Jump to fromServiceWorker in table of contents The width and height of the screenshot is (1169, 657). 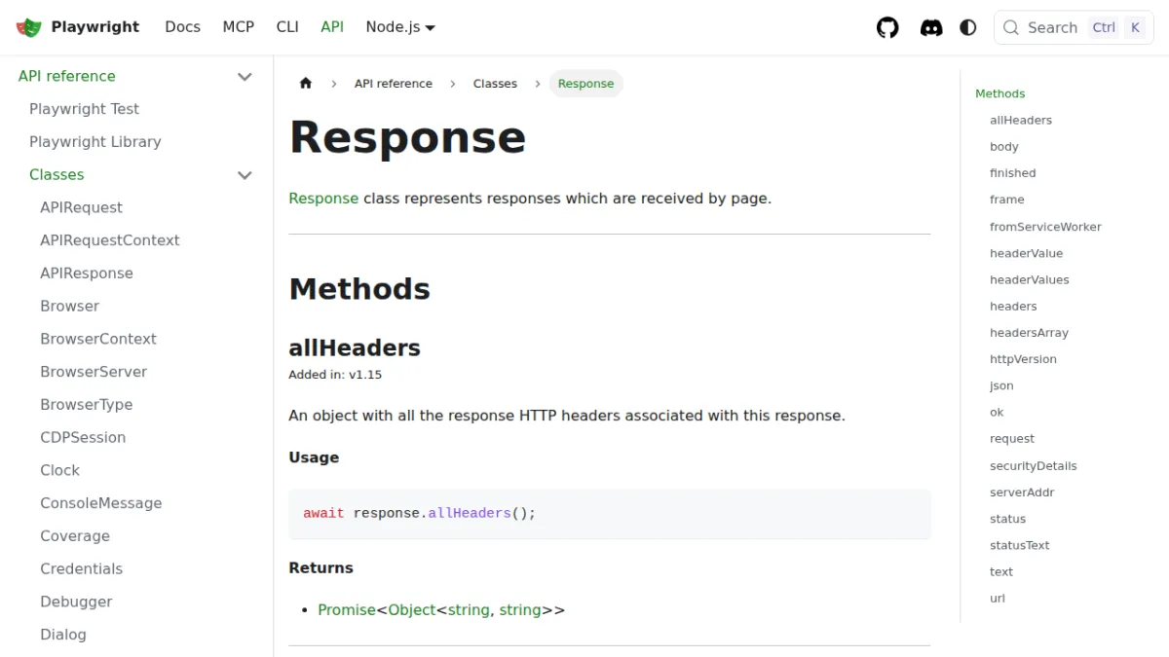(x=1045, y=227)
